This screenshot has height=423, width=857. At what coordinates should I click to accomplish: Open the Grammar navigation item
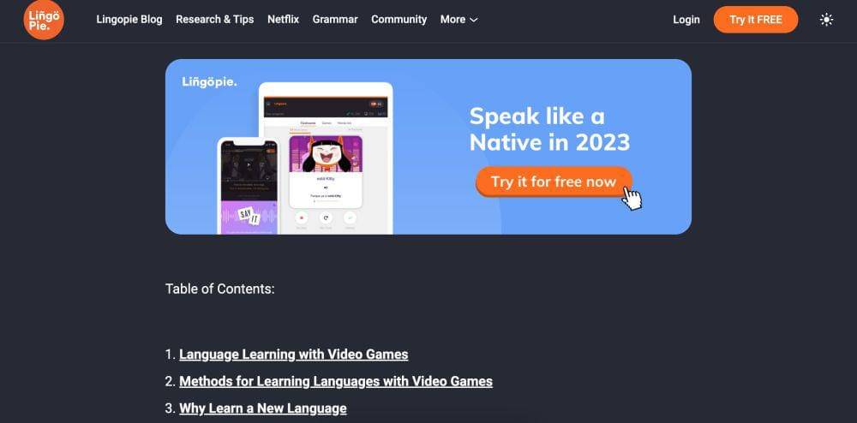pos(335,19)
